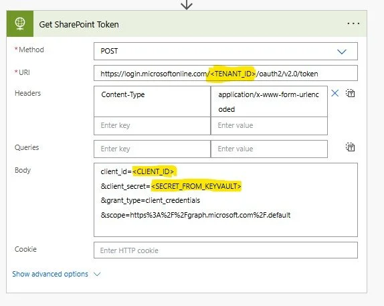Click the Queries Enter value field
The height and width of the screenshot is (306, 384).
(269, 149)
